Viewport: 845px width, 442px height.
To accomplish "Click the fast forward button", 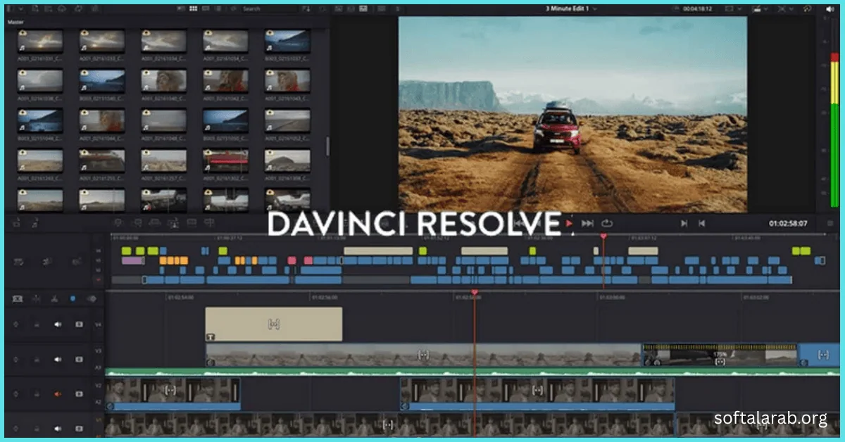I will click(587, 223).
